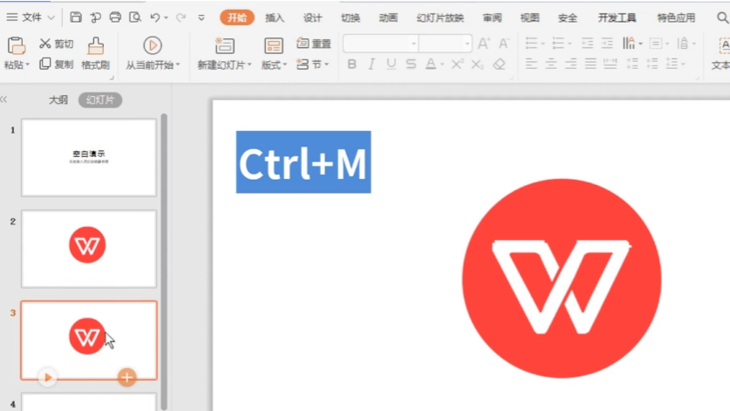Click the Undo arrow icon
Screen dimensions: 730x411
pyautogui.click(x=154, y=17)
